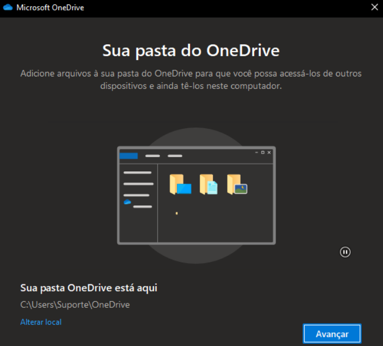Click the illustrated window's tiny maximize square
The height and width of the screenshot is (346, 383).
pos(263,152)
